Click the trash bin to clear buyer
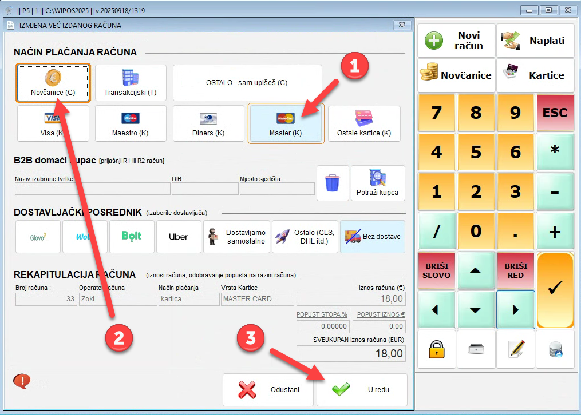Viewport: 581px width, 415px height. (333, 183)
